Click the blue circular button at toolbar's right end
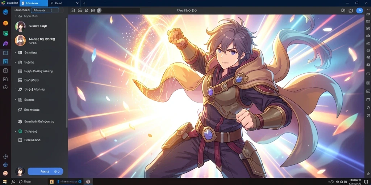Viewport: 371px width, 185px height. click(360, 10)
